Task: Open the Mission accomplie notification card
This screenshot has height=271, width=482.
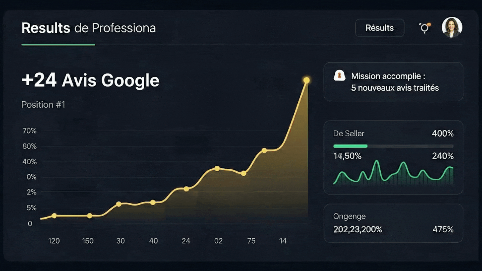Action: coord(393,82)
